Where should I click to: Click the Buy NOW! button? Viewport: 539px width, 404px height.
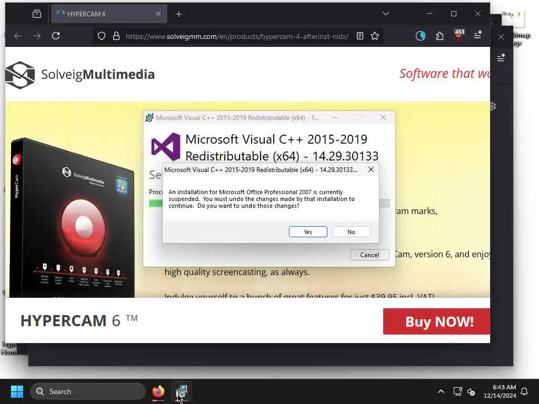[436, 321]
